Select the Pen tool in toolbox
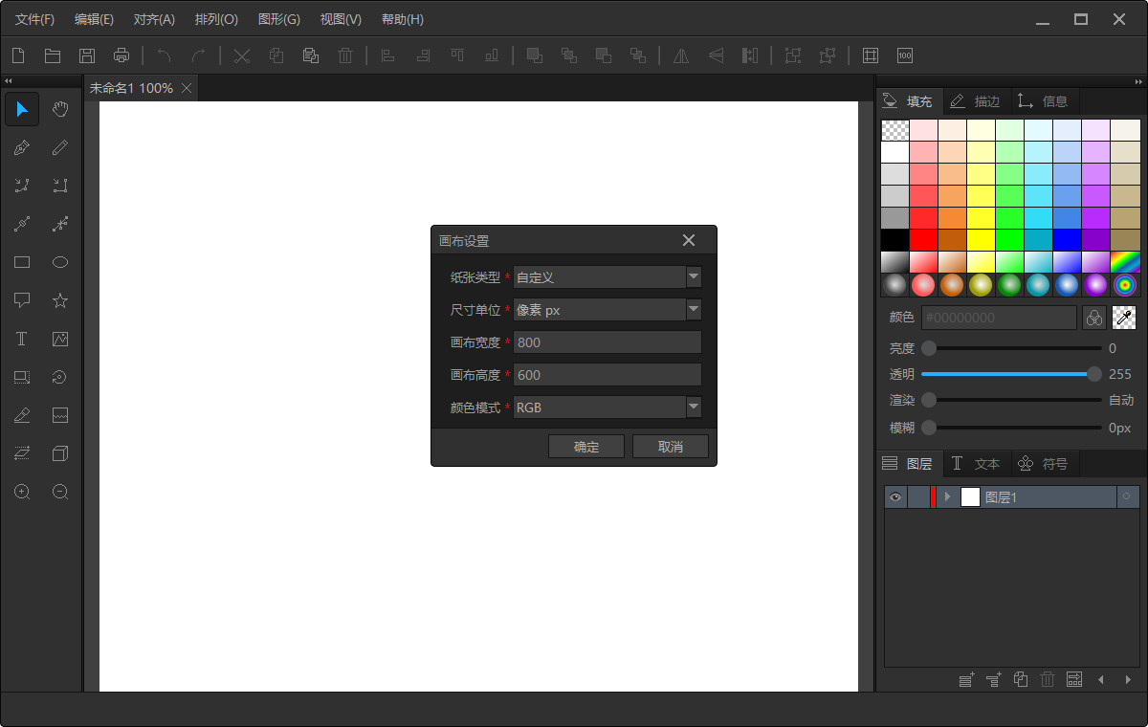Viewport: 1148px width, 727px height. pyautogui.click(x=22, y=147)
